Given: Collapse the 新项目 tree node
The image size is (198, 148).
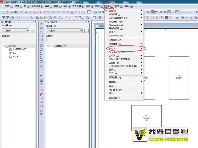Looking at the screenshot, I should click(x=4, y=46).
